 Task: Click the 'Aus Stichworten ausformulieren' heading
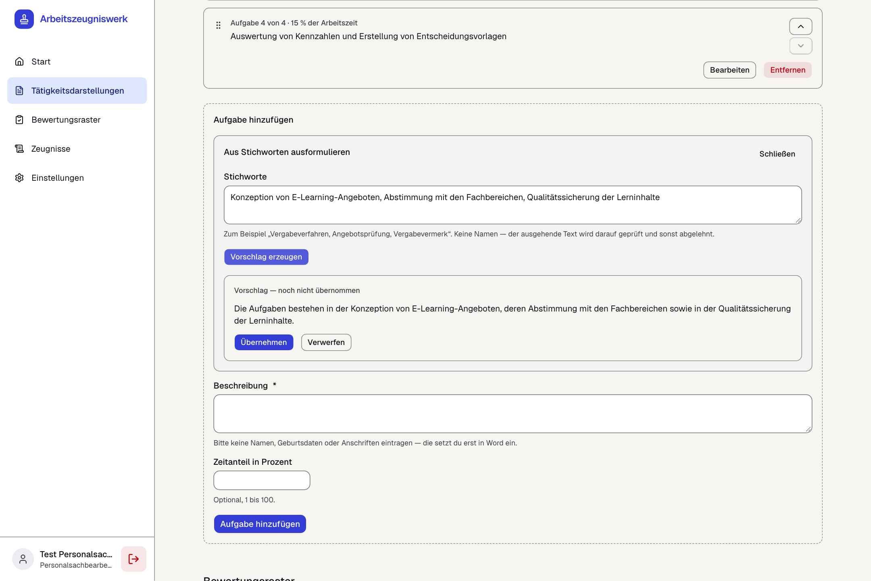click(287, 152)
